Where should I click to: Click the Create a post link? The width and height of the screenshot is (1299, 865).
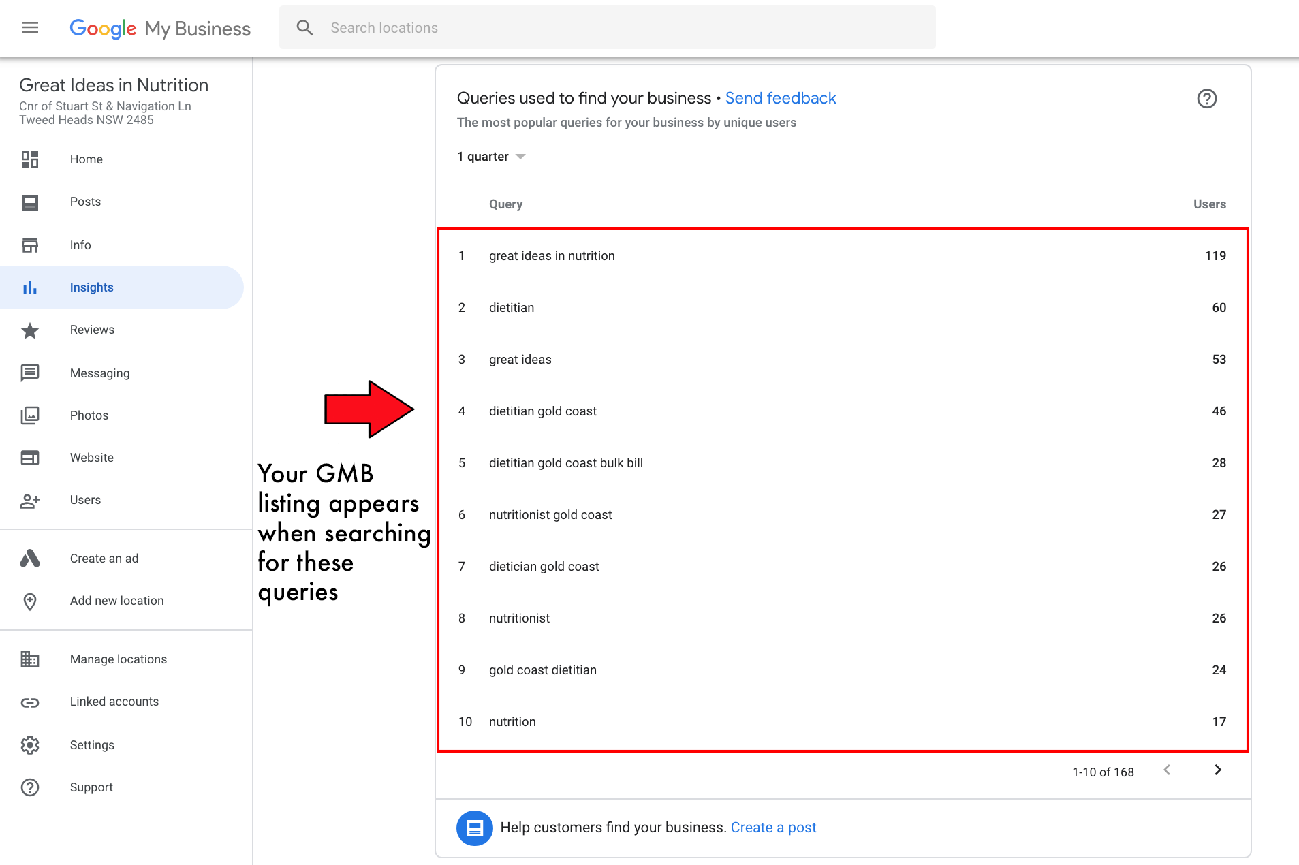(x=773, y=828)
